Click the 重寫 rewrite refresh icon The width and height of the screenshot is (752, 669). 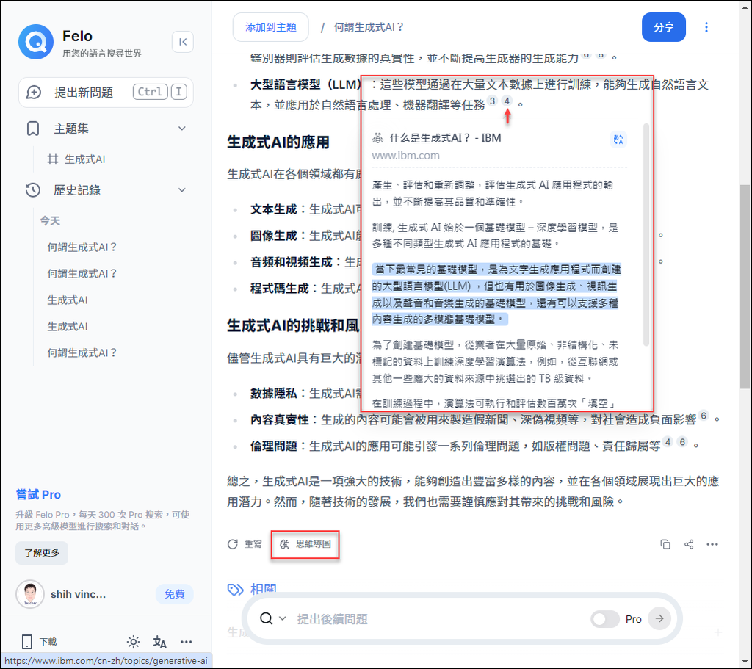[x=233, y=544]
